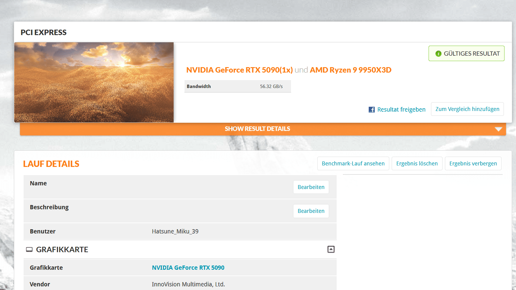Screen dimensions: 516x290
Task: Click the PCI EXPRESS heading
Action: (x=44, y=32)
